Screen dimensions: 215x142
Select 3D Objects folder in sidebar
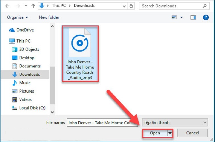click(29, 49)
